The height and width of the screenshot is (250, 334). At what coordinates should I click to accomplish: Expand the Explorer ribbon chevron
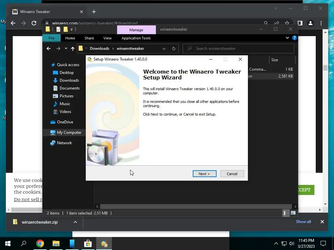click(x=287, y=38)
